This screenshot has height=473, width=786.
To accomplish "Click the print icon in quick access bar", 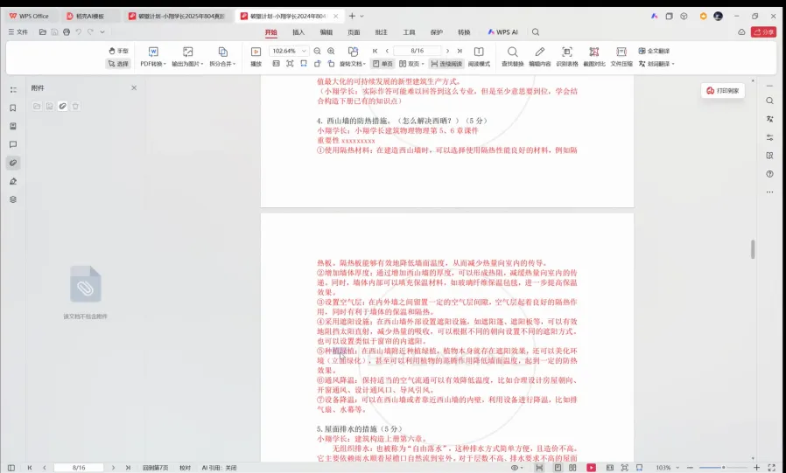I will point(67,32).
